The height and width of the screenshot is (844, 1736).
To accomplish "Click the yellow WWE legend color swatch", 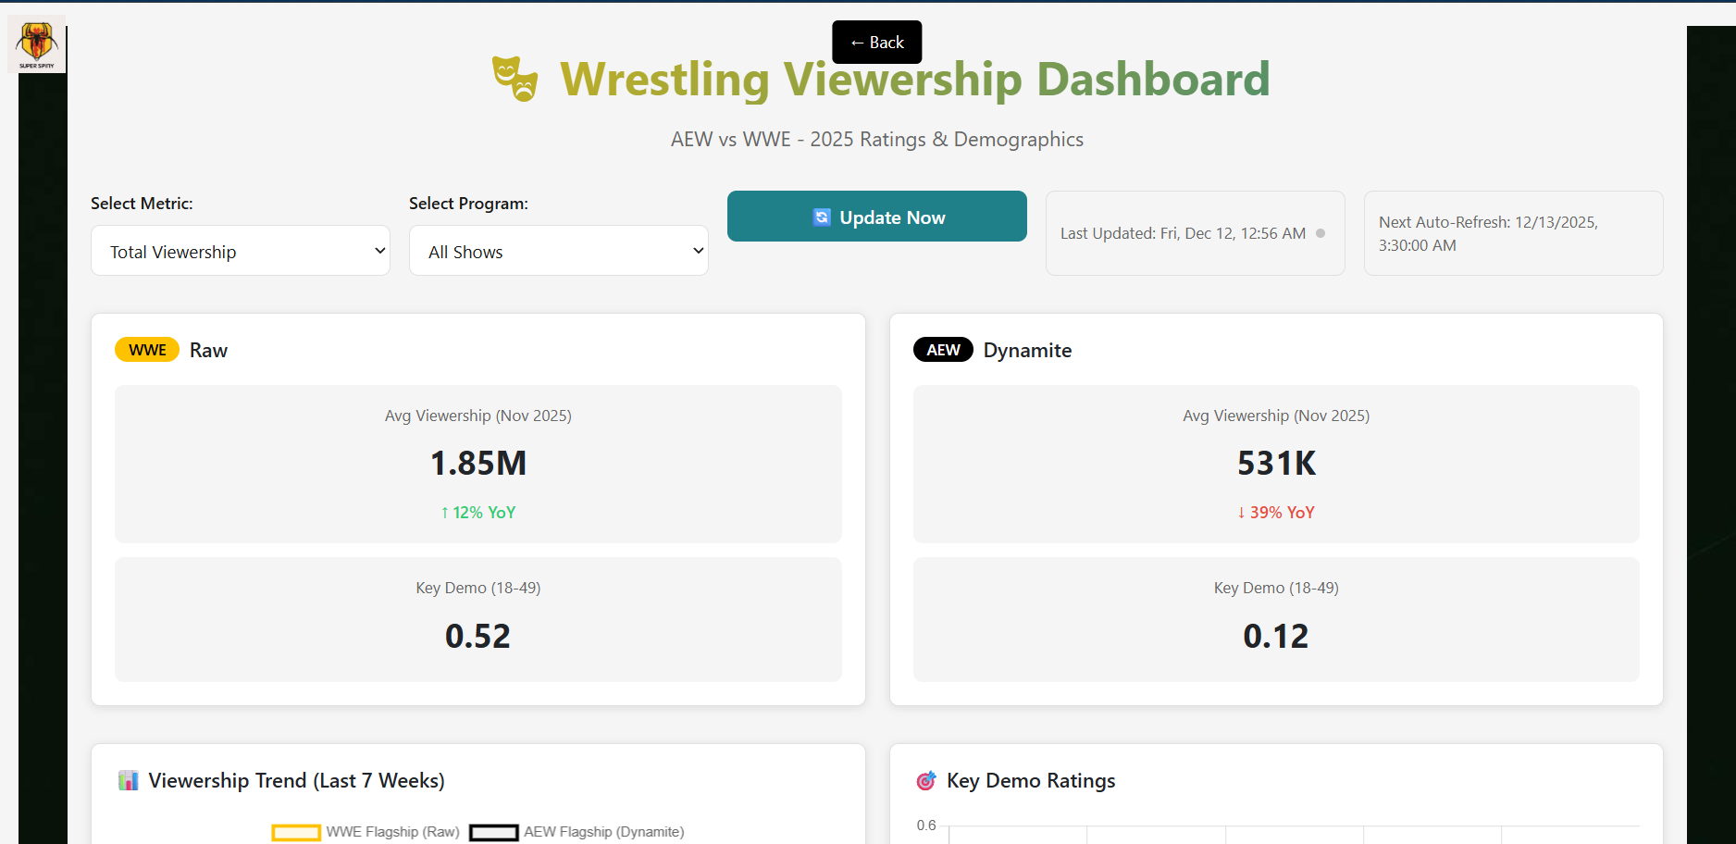I will click(295, 832).
